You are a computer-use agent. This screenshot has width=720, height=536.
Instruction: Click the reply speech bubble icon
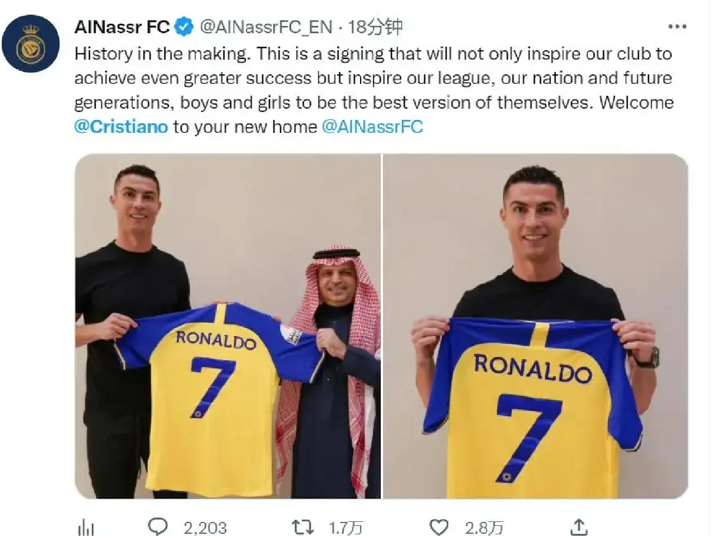(158, 526)
